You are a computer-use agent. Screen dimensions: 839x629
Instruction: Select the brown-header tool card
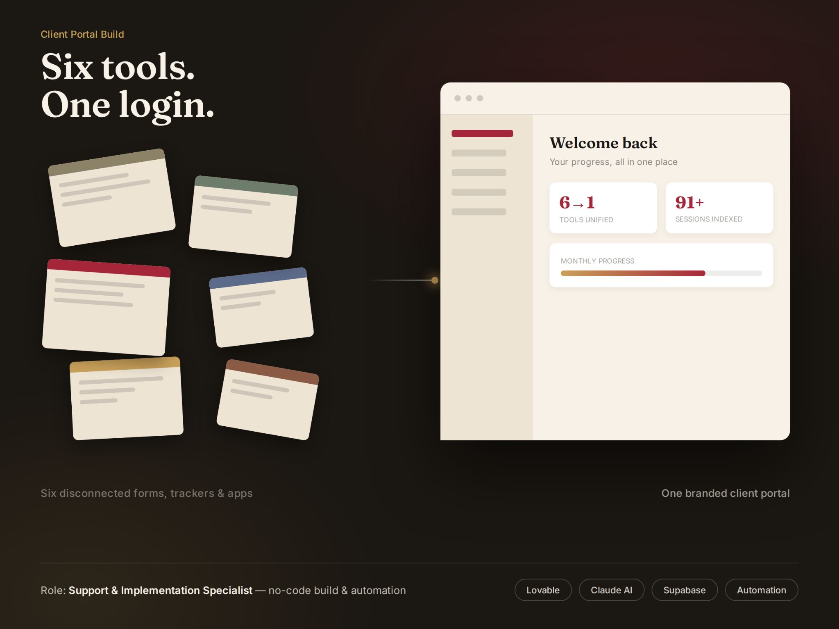(x=268, y=400)
